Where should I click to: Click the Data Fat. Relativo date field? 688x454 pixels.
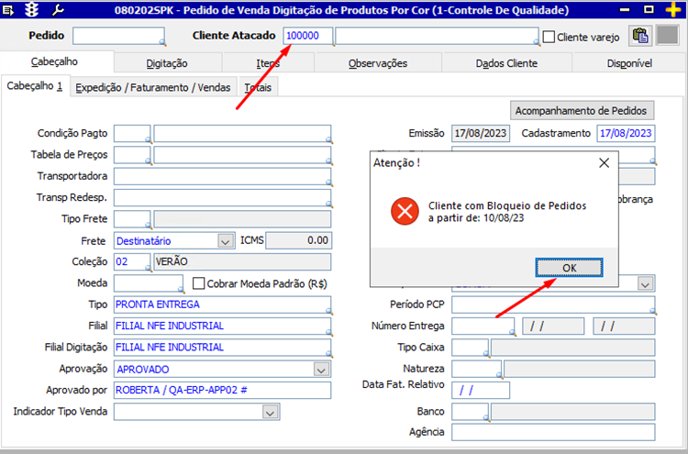click(481, 390)
